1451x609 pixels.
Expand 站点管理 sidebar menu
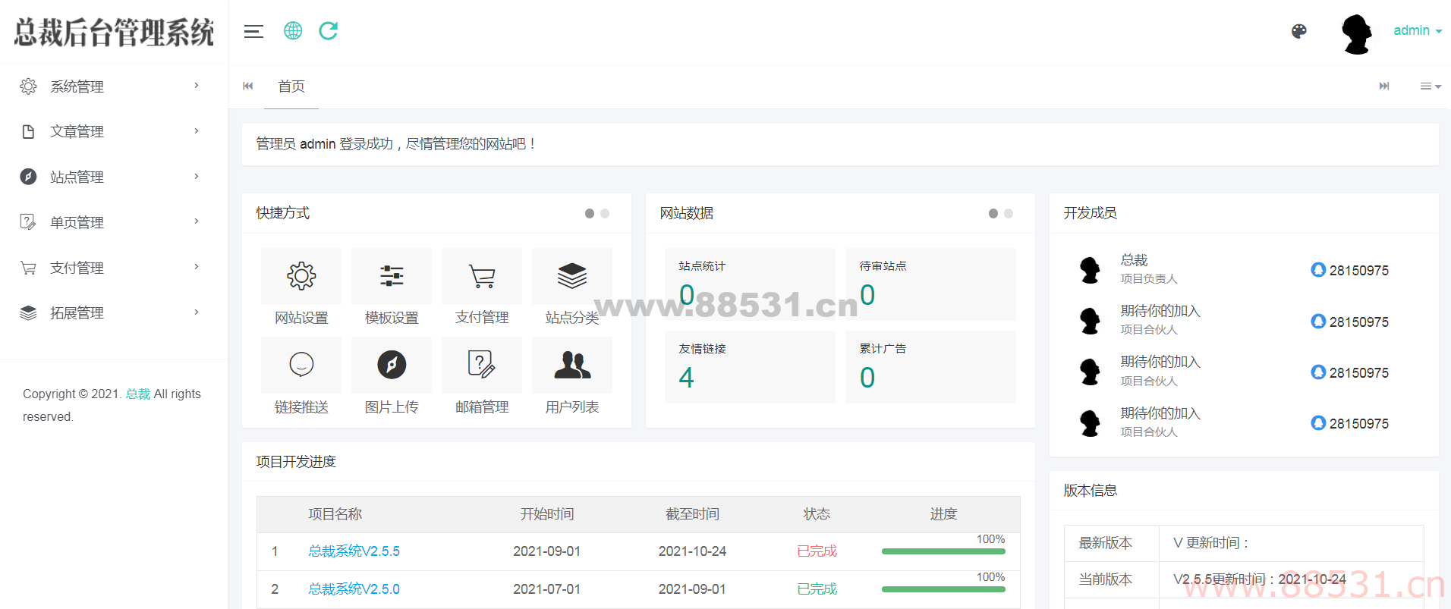point(114,177)
